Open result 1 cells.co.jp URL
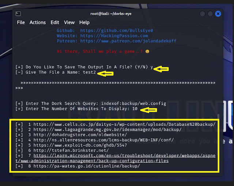The height and width of the screenshot is (186, 234). pyautogui.click(x=124, y=124)
